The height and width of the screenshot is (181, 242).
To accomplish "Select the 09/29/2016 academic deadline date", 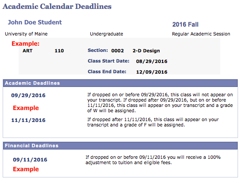I will pos(28,95).
